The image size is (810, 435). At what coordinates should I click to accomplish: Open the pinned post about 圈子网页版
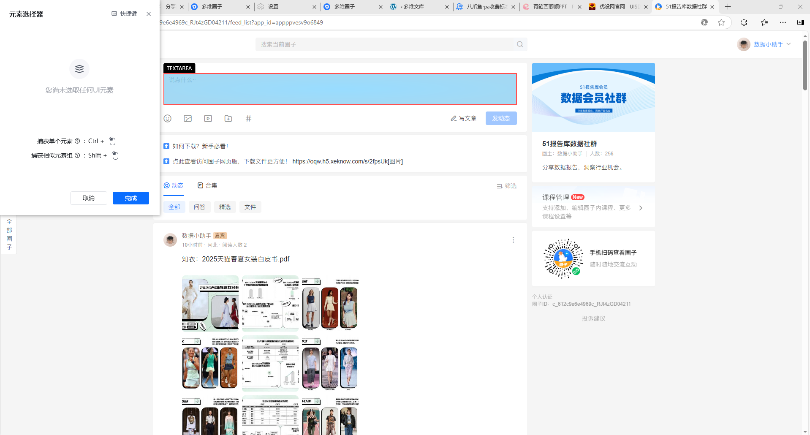(x=288, y=161)
